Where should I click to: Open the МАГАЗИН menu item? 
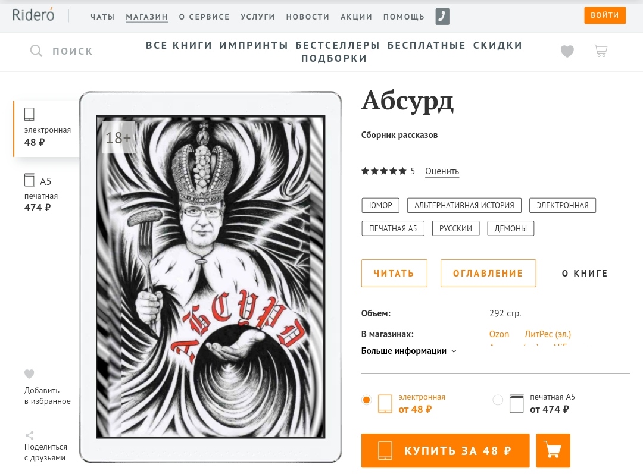click(x=147, y=17)
